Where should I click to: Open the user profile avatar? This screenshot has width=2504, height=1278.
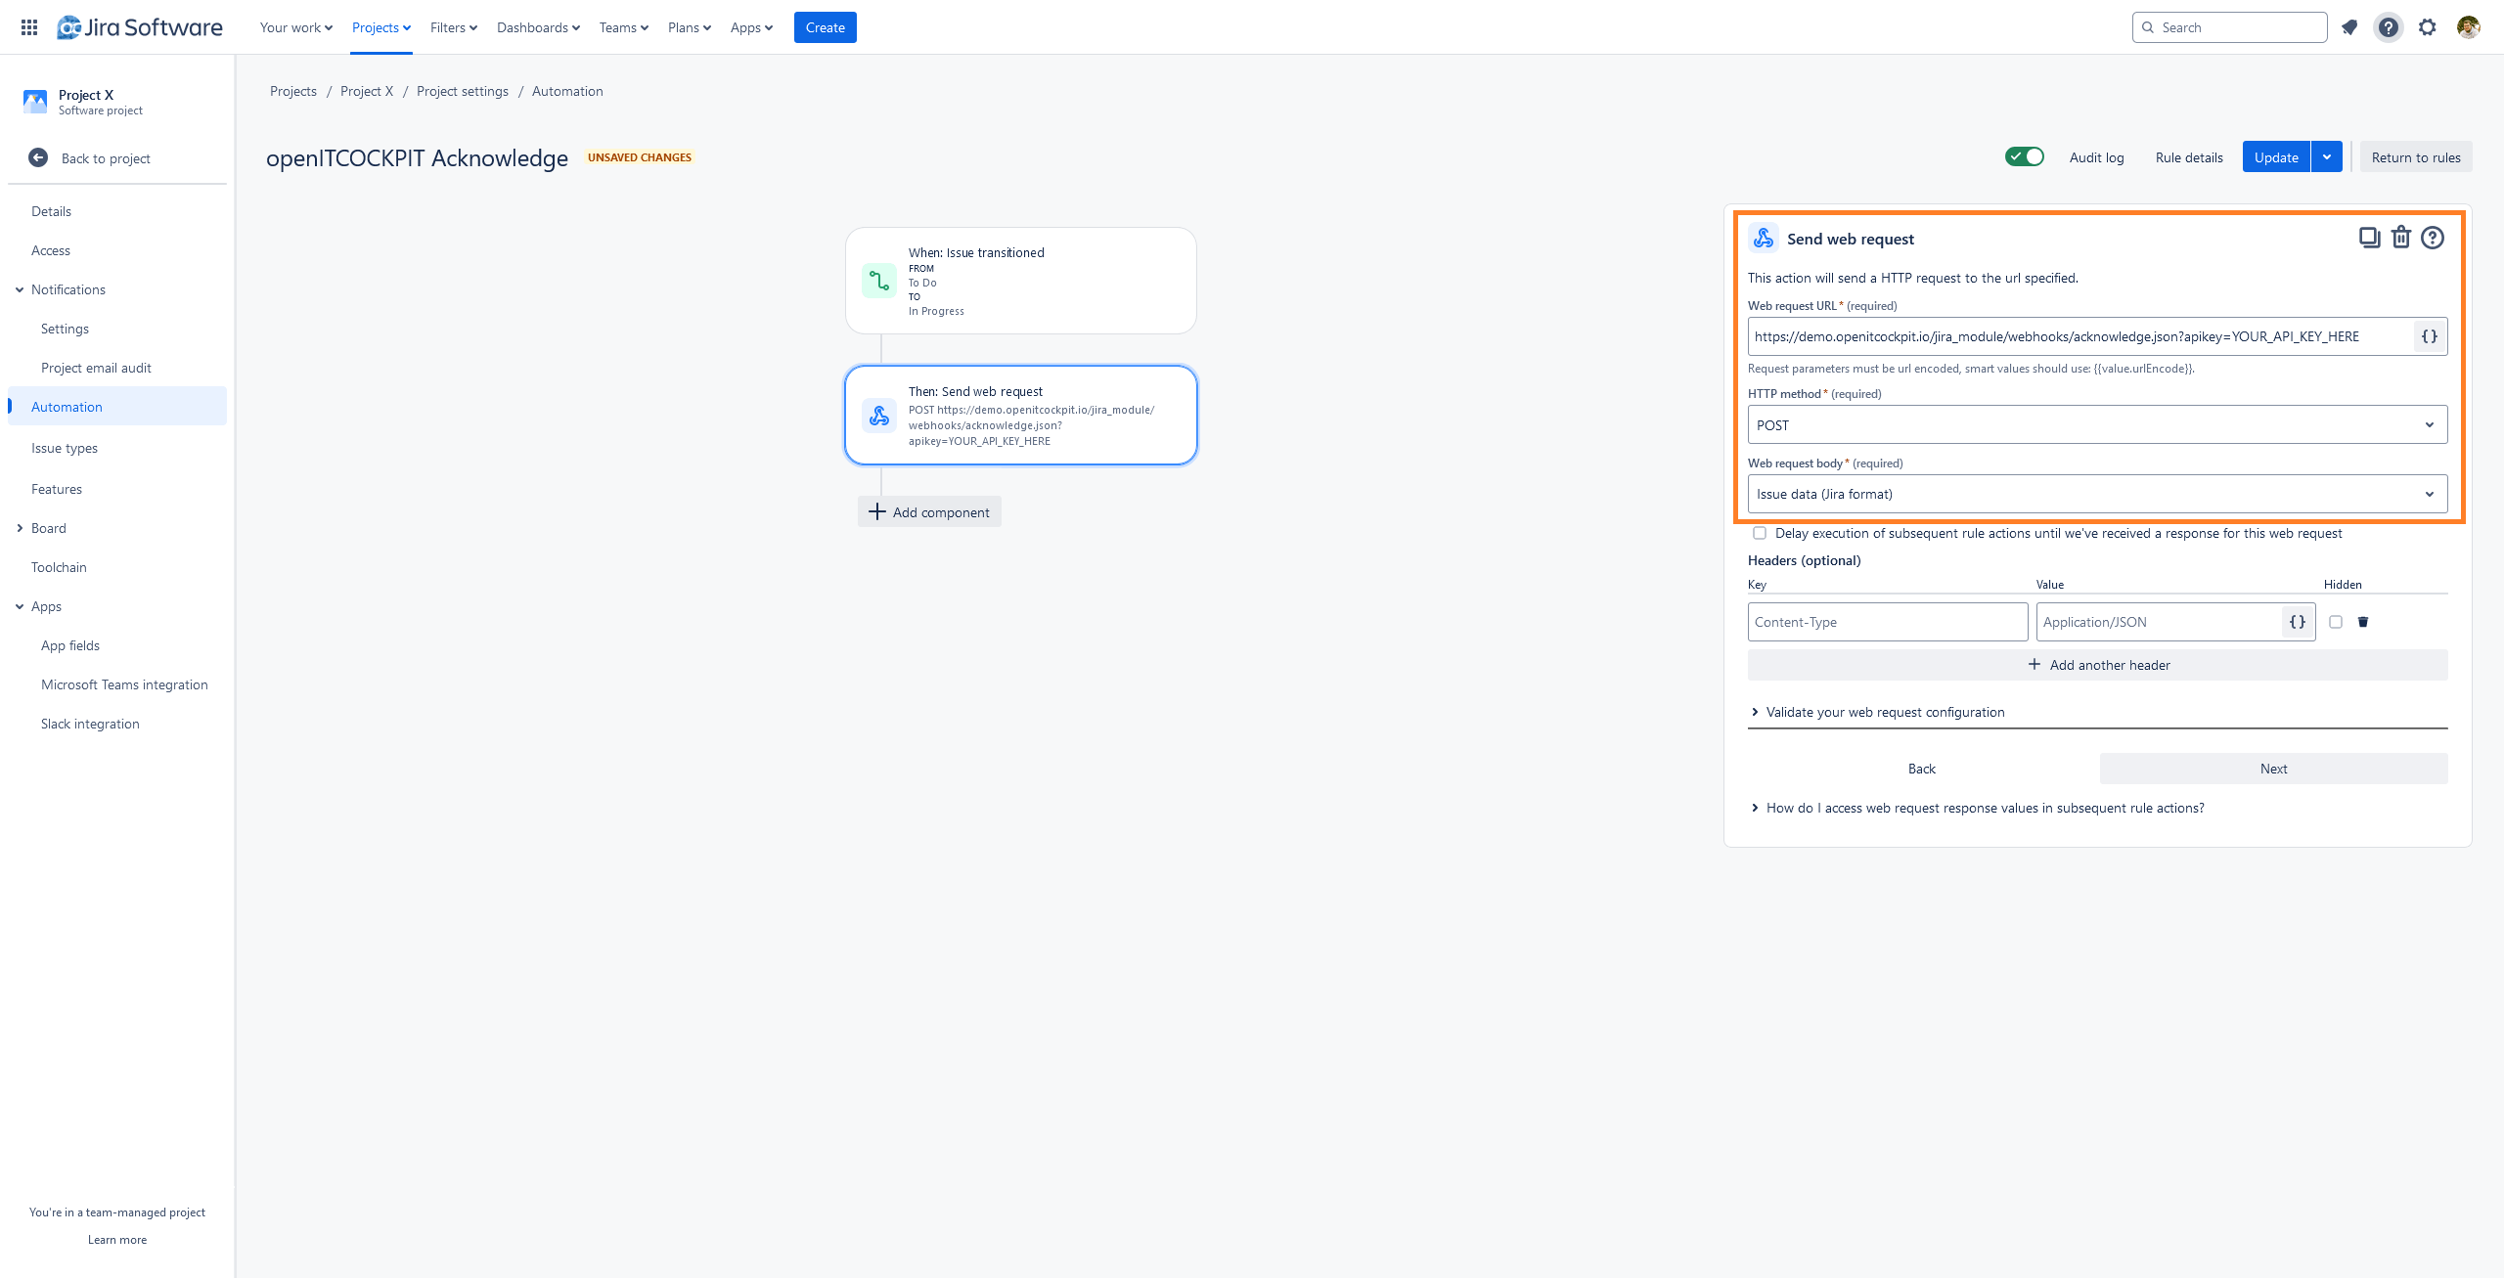tap(2468, 27)
